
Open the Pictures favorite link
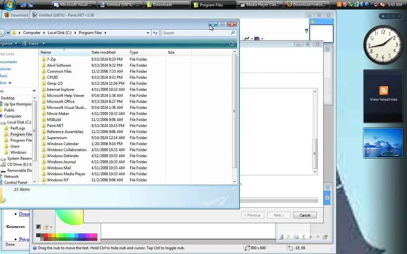pos(5,69)
